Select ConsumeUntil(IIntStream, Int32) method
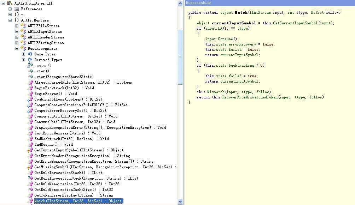 coord(75,122)
